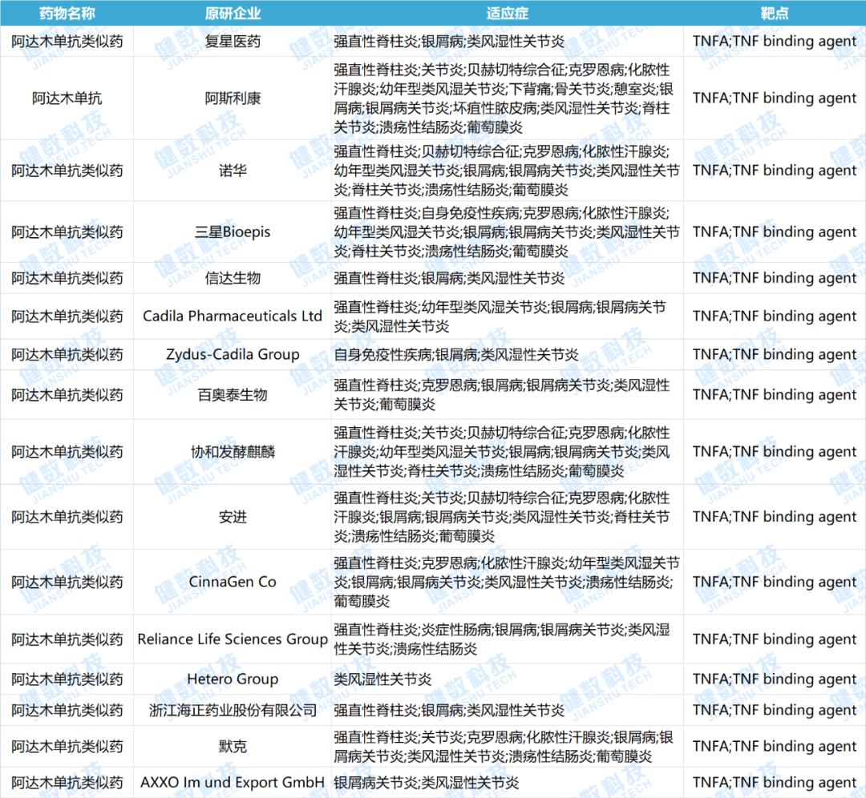The image size is (866, 798).
Task: Click TNFA target cell in 复星医药 row
Action: point(775,42)
